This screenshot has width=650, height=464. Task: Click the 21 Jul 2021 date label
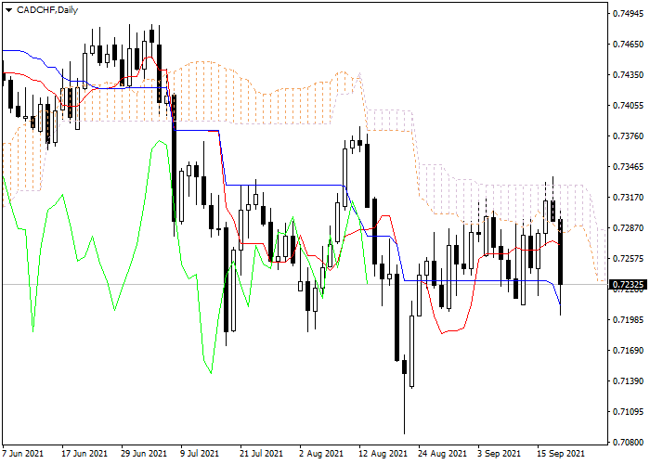(x=263, y=454)
